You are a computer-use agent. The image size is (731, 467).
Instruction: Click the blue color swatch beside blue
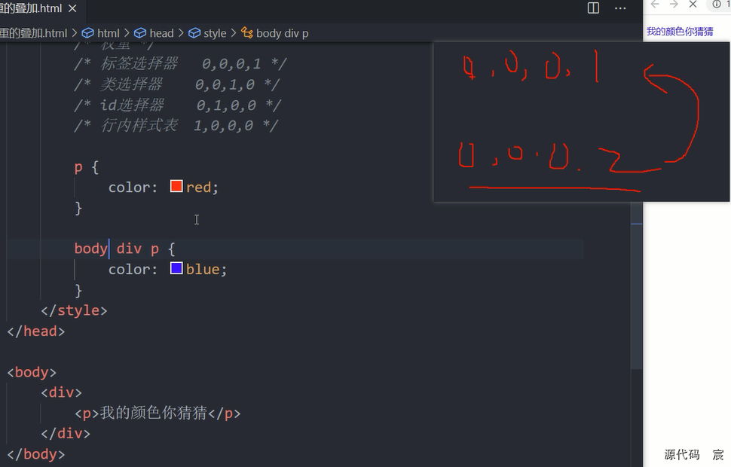(x=176, y=268)
